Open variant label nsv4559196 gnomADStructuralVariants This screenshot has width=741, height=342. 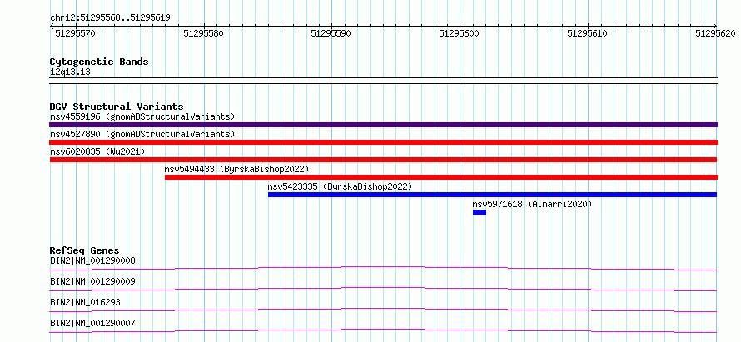pyautogui.click(x=142, y=116)
